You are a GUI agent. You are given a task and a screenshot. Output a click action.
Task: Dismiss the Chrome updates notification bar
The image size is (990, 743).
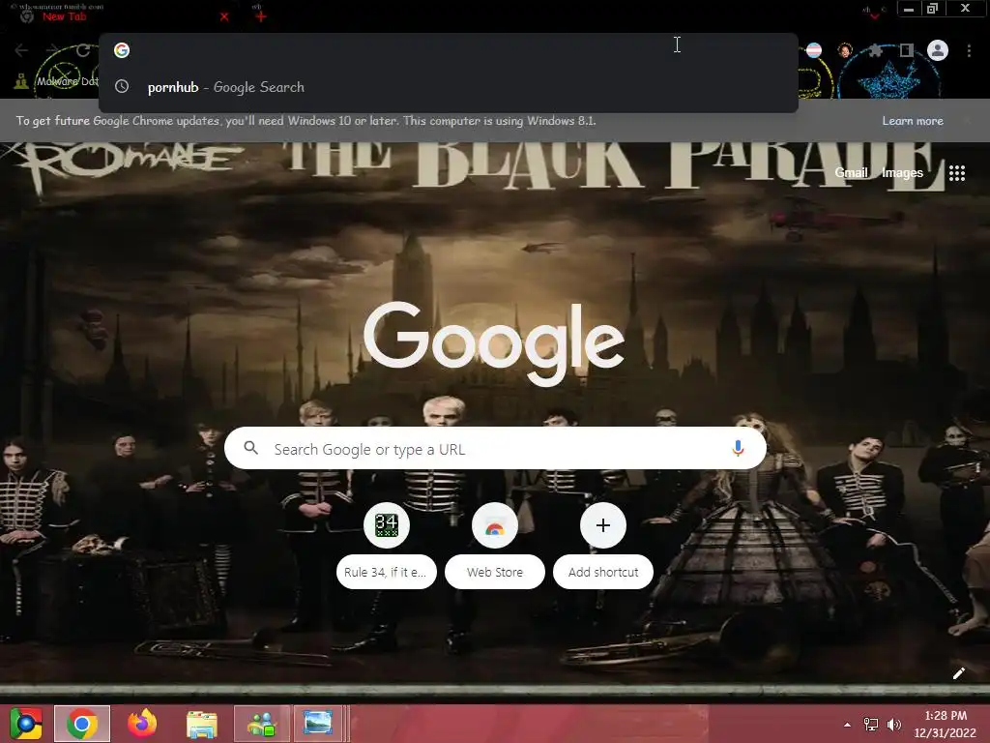[967, 121]
